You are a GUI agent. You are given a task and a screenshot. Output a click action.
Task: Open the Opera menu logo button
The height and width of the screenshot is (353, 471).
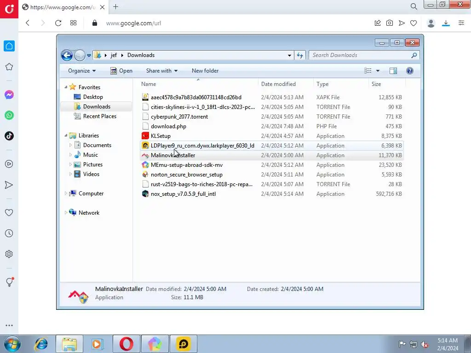click(9, 9)
